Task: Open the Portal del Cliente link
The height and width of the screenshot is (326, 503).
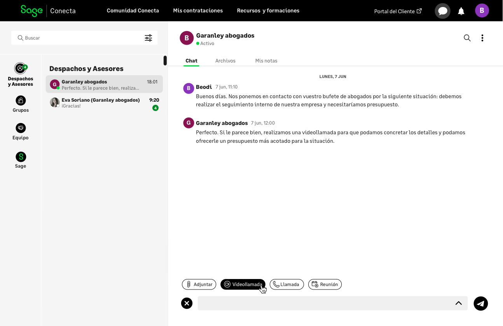Action: click(398, 11)
